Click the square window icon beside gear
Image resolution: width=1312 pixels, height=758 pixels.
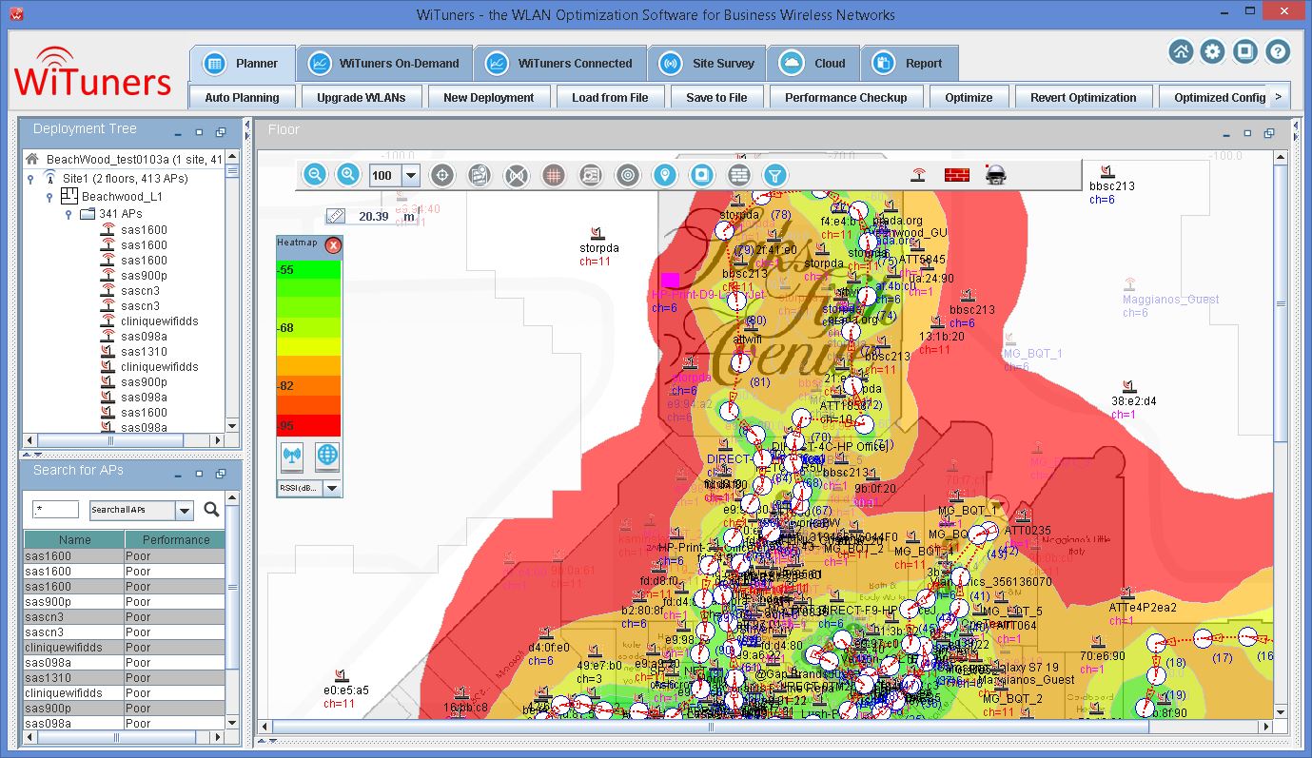(1244, 52)
